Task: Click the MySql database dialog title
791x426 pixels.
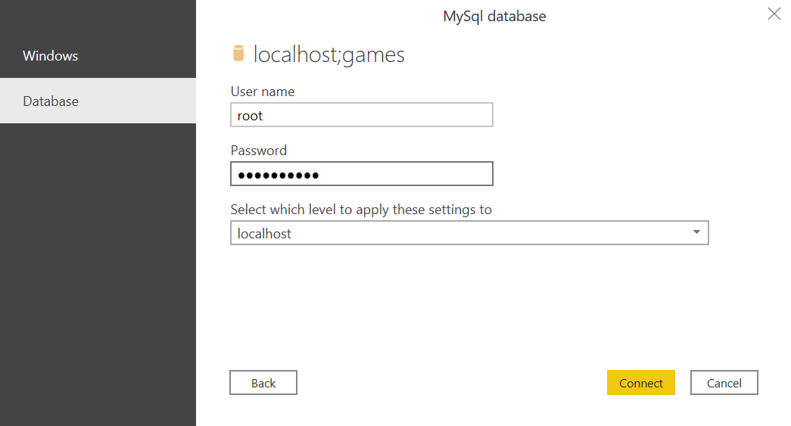Action: 494,17
